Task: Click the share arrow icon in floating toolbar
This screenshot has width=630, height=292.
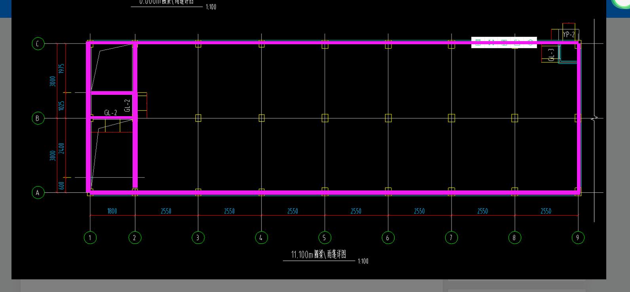Action: [517, 43]
